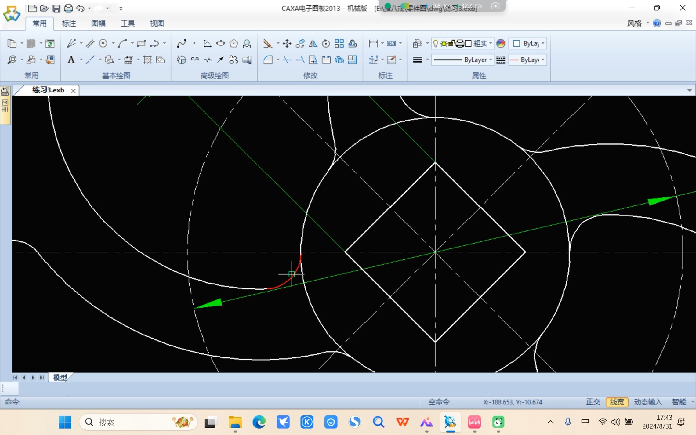Select the rotate tool

tap(326, 43)
